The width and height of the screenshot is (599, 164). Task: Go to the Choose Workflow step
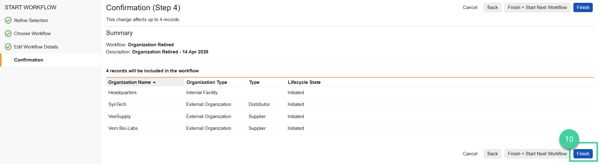(x=32, y=34)
